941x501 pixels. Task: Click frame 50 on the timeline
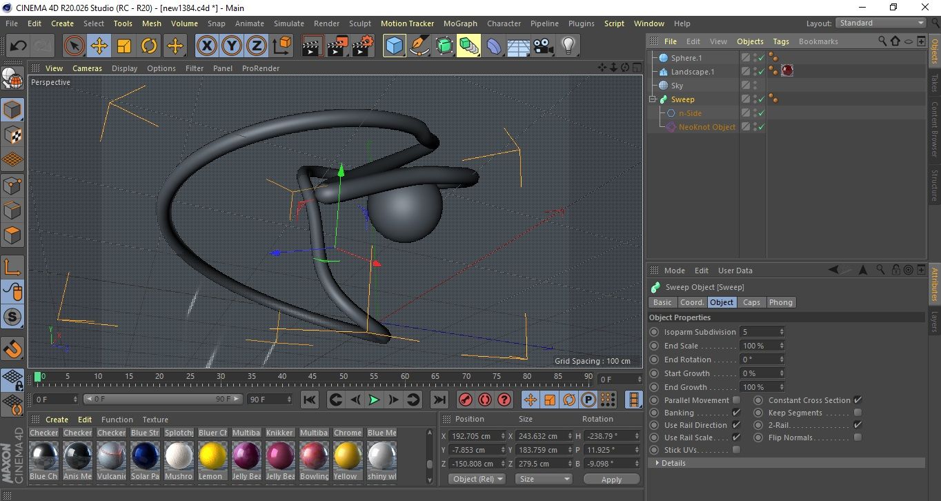point(344,377)
